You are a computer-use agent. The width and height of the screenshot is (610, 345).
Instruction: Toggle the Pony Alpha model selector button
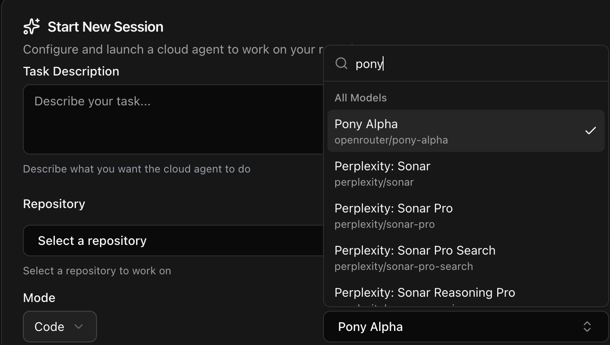(x=465, y=327)
